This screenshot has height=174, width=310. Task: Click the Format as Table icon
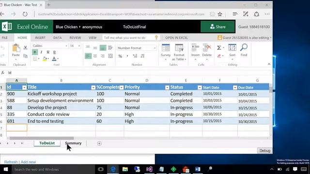pos(179,48)
